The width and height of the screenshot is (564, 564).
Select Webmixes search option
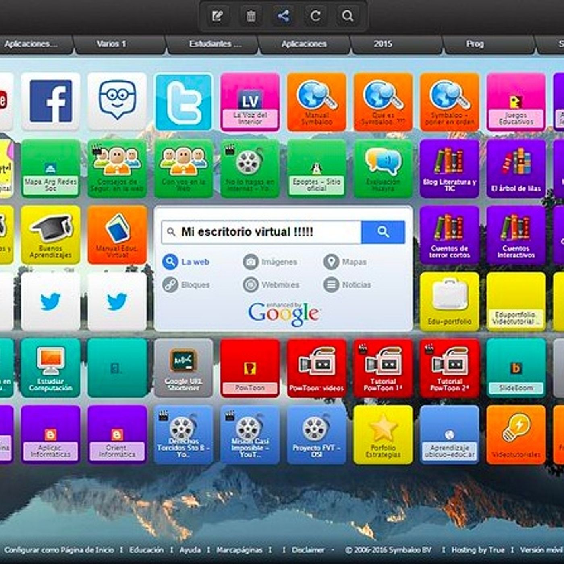[271, 285]
